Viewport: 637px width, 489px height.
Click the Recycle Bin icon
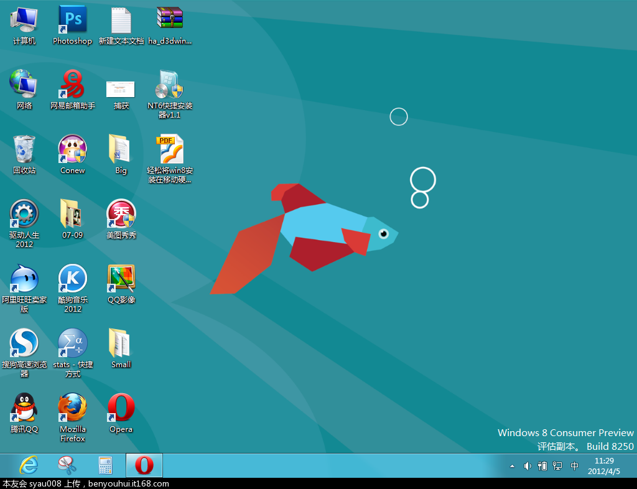coord(24,149)
